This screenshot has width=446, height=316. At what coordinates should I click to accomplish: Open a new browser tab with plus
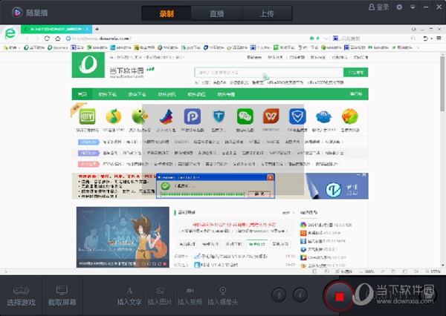coord(97,29)
